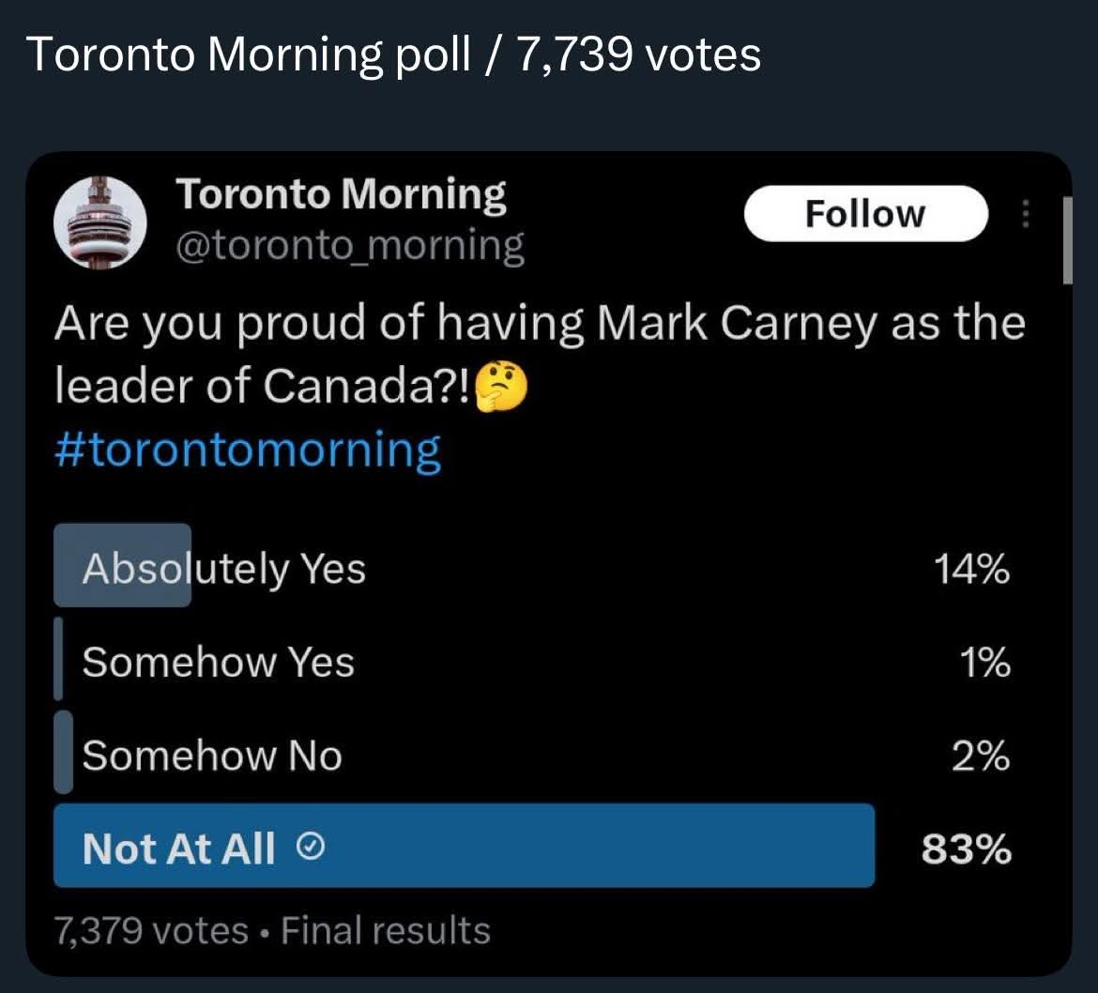Click the 83% result percentage

click(x=966, y=849)
